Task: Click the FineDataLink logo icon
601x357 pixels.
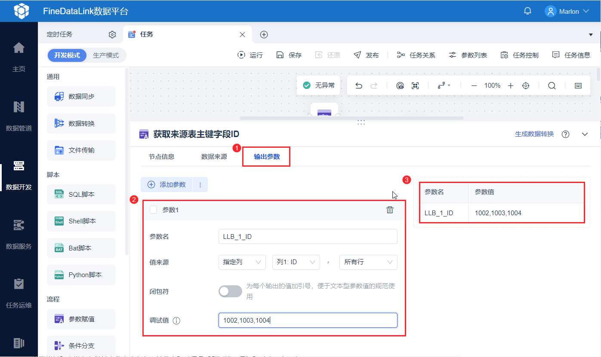Action: (x=22, y=11)
